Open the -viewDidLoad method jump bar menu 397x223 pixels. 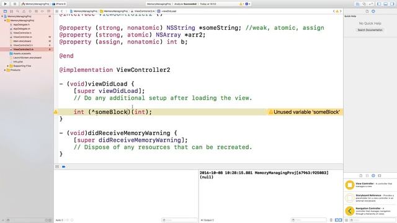[x=167, y=11]
